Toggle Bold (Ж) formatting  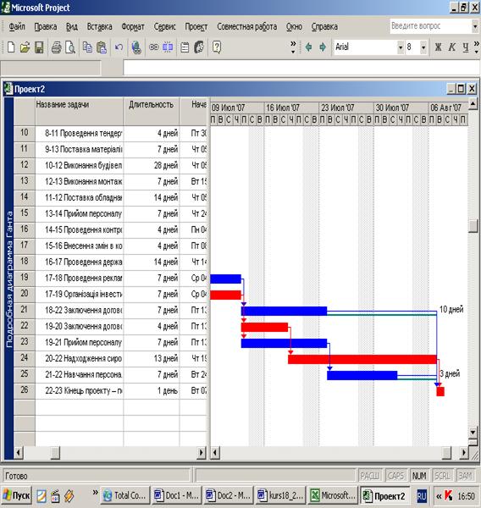tap(438, 47)
